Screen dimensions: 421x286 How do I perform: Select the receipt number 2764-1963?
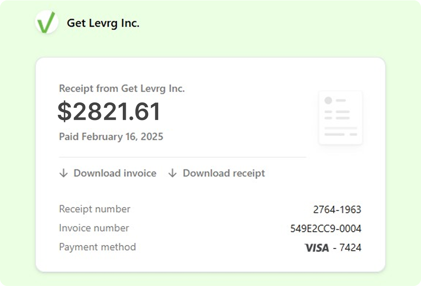337,209
